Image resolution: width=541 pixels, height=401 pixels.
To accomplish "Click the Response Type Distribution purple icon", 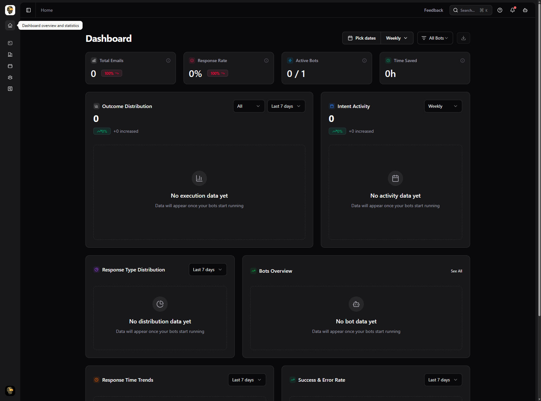I will (x=96, y=270).
